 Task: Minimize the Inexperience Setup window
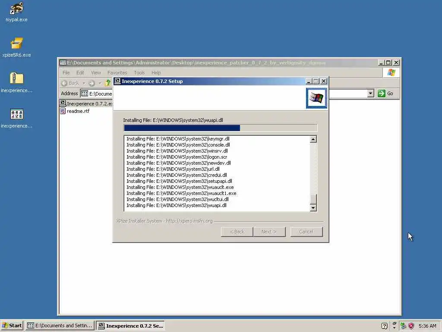pos(309,81)
